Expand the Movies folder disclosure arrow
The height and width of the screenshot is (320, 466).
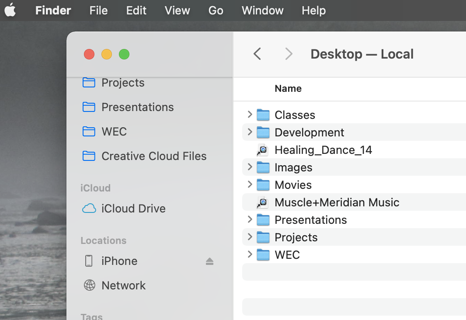(x=250, y=184)
